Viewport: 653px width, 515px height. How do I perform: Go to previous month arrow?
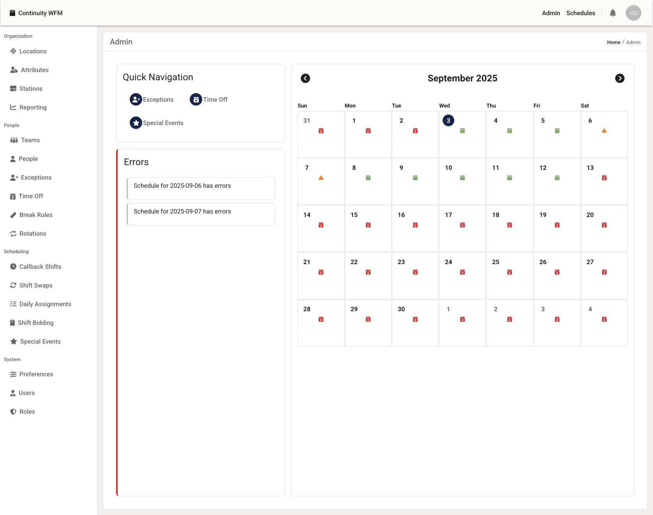click(305, 78)
